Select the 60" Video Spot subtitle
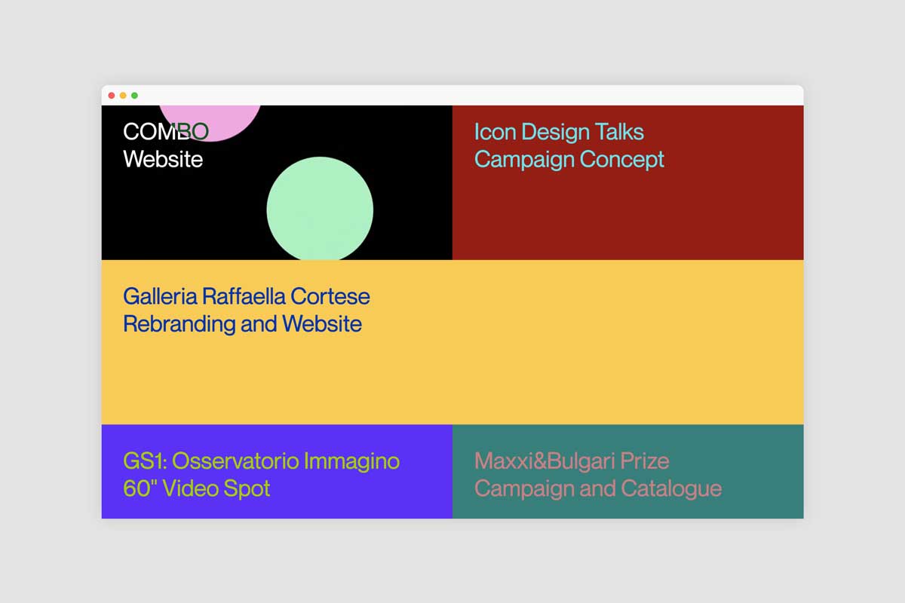 pyautogui.click(x=197, y=488)
